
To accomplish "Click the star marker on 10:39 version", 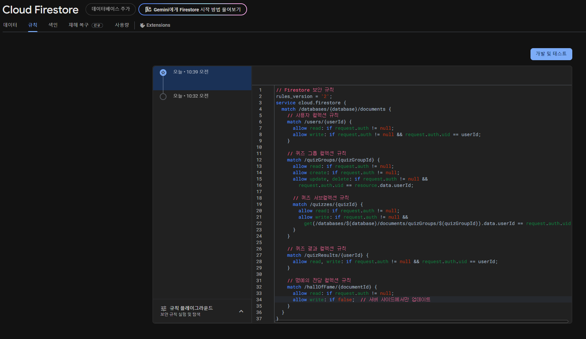I will (x=163, y=73).
